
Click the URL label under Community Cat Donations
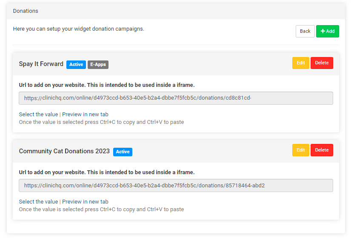(x=106, y=172)
